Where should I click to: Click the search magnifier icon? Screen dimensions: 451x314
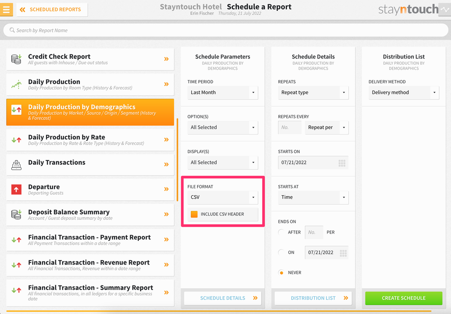click(12, 30)
